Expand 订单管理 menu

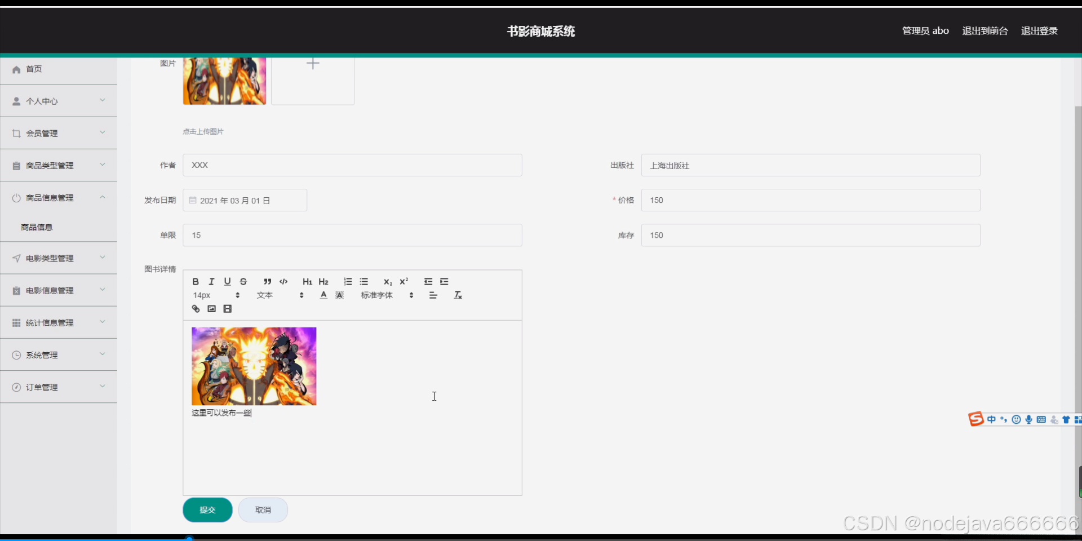click(x=59, y=387)
